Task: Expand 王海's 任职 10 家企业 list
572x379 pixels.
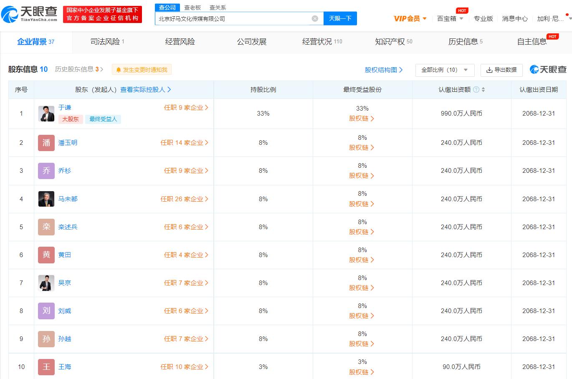Action: (x=185, y=367)
